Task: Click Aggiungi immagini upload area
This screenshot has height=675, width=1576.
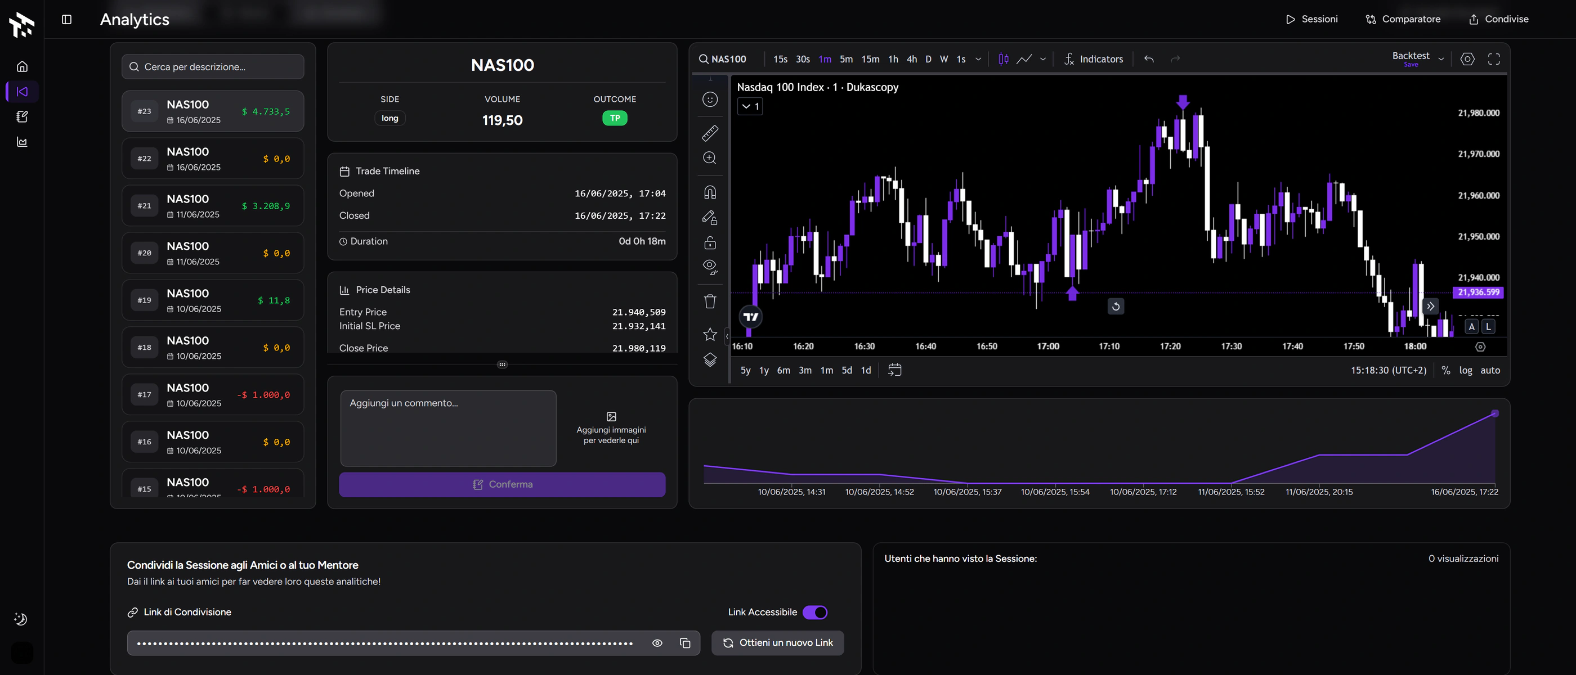Action: point(611,428)
